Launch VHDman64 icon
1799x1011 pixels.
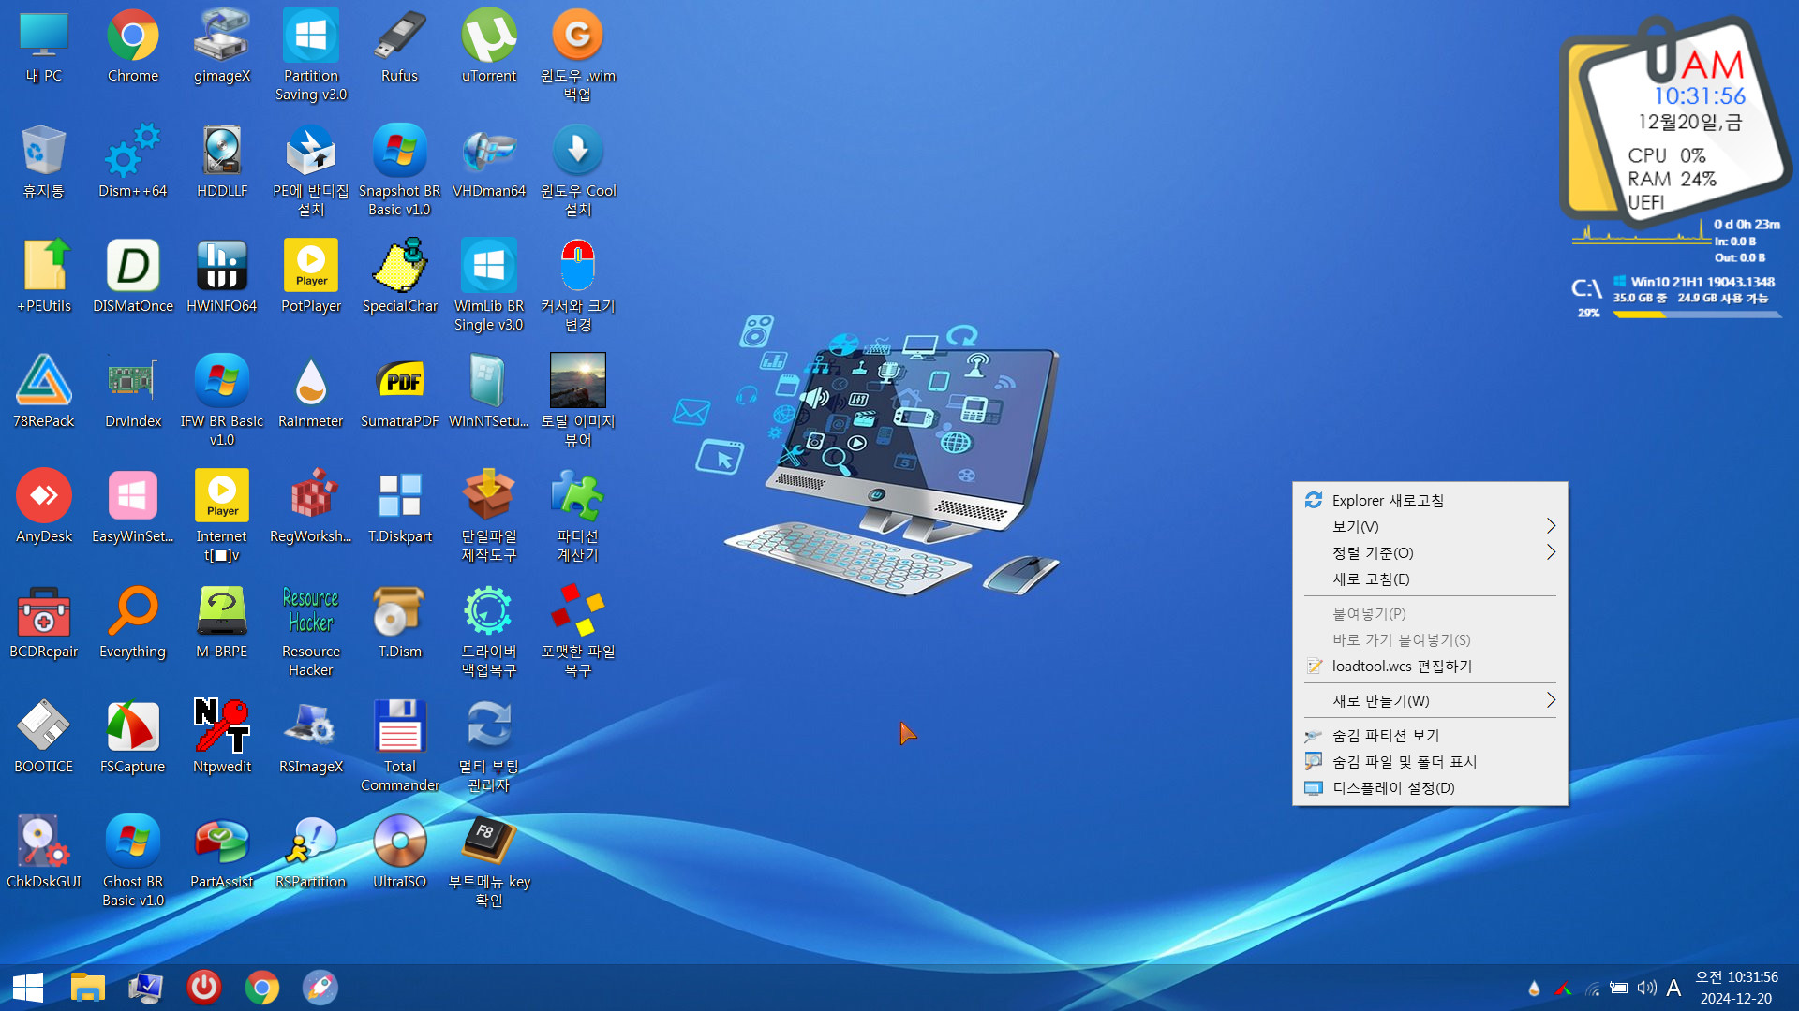(488, 161)
